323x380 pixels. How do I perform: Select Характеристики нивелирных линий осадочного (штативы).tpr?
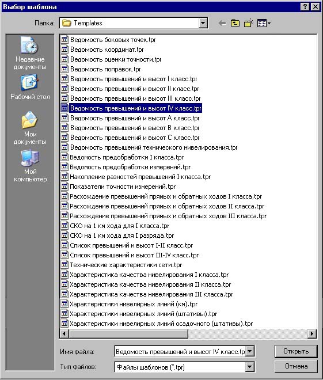[161, 324]
